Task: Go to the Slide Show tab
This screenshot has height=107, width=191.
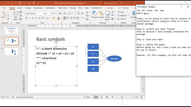Action: (63, 8)
